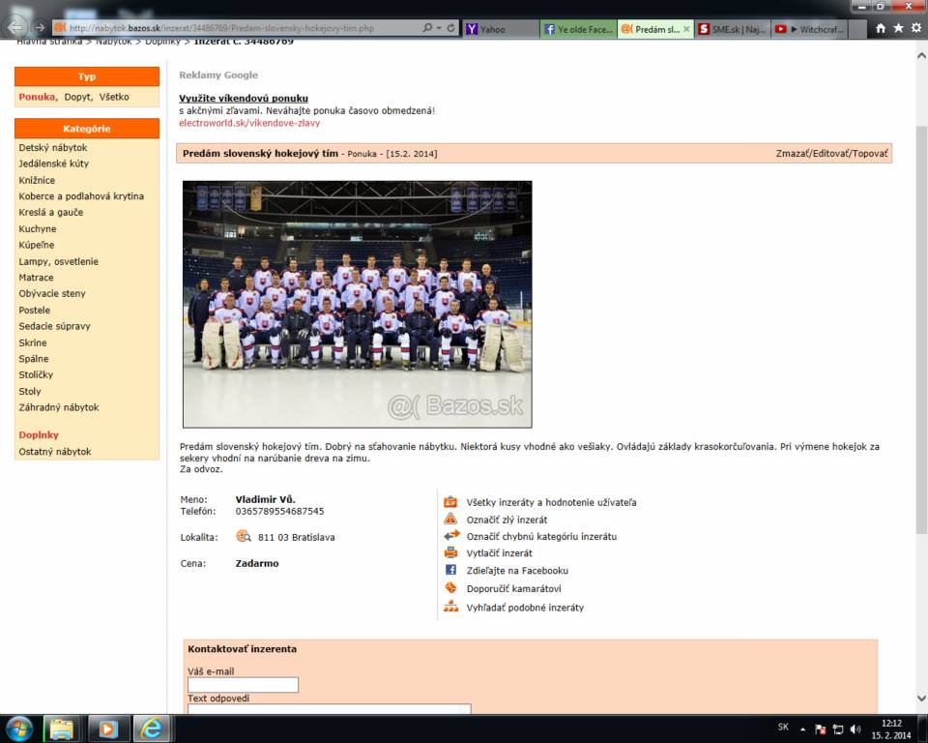Viewport: 928px width, 743px height.
Task: Click the Váš e-mail input field
Action: point(243,685)
